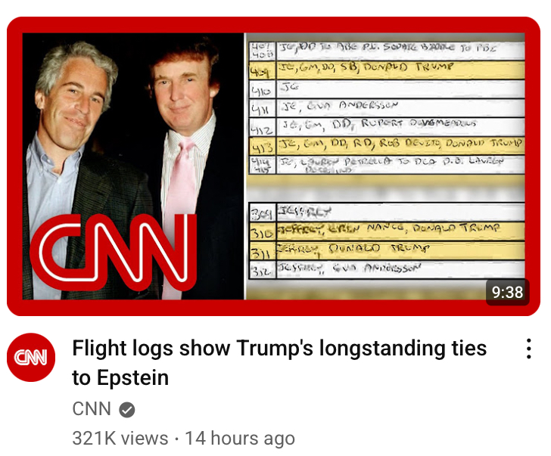Click the highlighted flight log row 413
The width and height of the screenshot is (551, 456).
coord(387,146)
